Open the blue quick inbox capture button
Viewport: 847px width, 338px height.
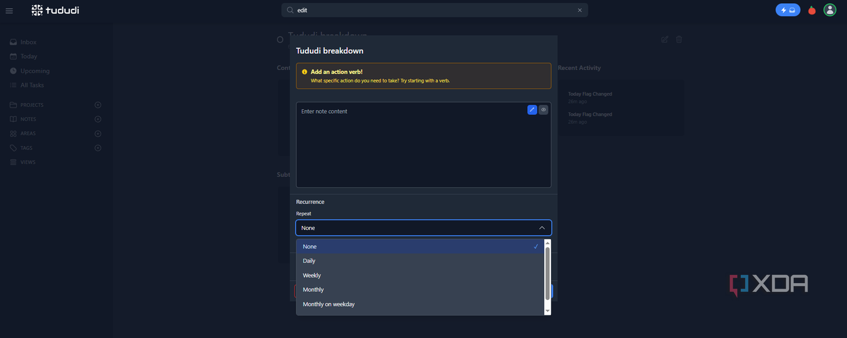click(x=788, y=10)
